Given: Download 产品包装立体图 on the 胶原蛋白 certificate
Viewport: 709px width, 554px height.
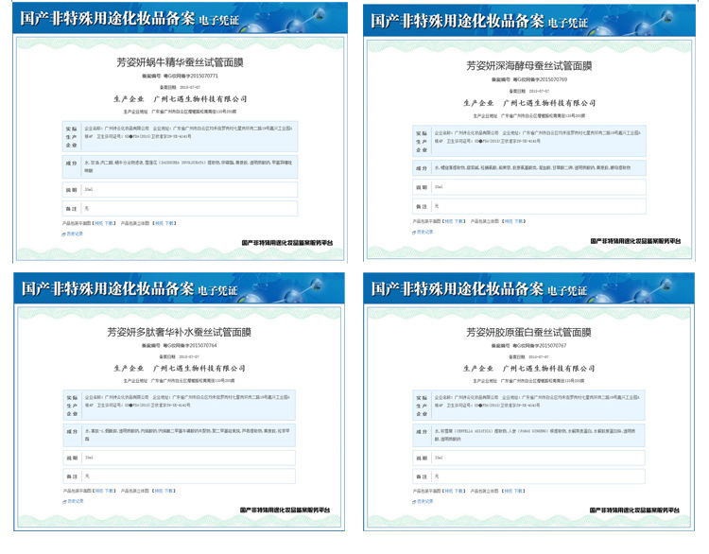Looking at the screenshot, I should [x=520, y=491].
